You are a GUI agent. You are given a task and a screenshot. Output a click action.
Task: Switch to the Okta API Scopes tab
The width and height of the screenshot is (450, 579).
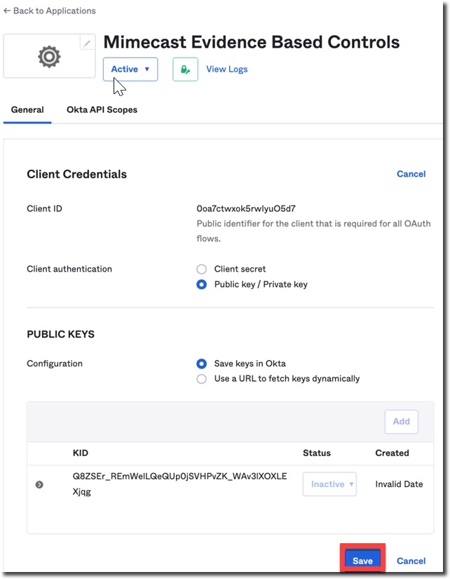click(x=102, y=109)
